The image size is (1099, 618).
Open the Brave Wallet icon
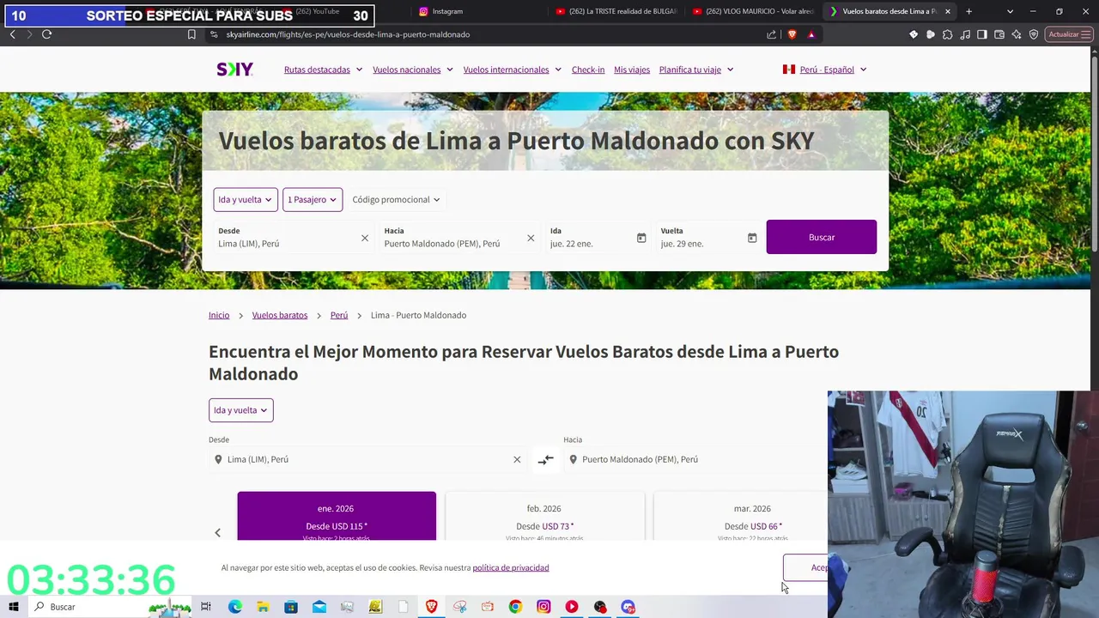pos(999,34)
